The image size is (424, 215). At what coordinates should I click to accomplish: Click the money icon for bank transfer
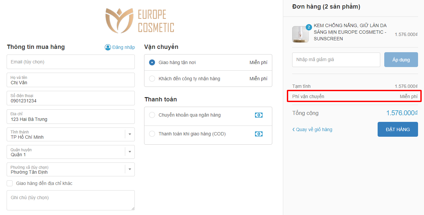(x=259, y=115)
